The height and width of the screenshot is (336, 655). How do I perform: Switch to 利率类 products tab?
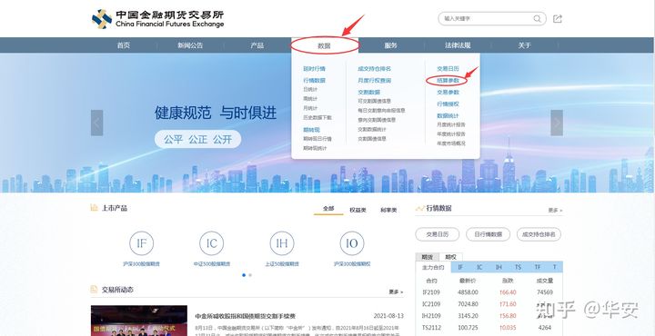389,210
